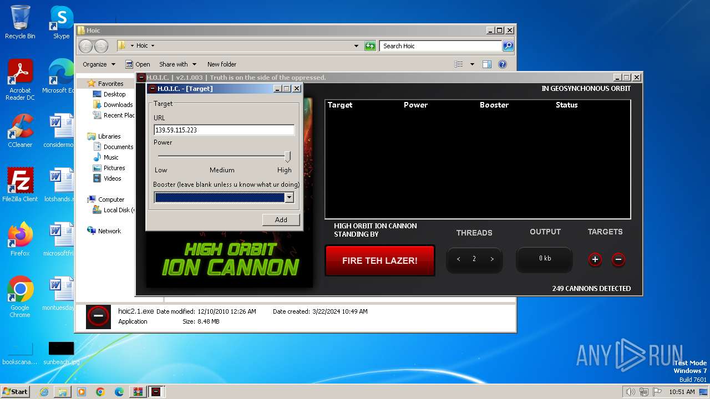The height and width of the screenshot is (399, 710).
Task: Open the Recycle Bin desktop icon
Action: 20,22
